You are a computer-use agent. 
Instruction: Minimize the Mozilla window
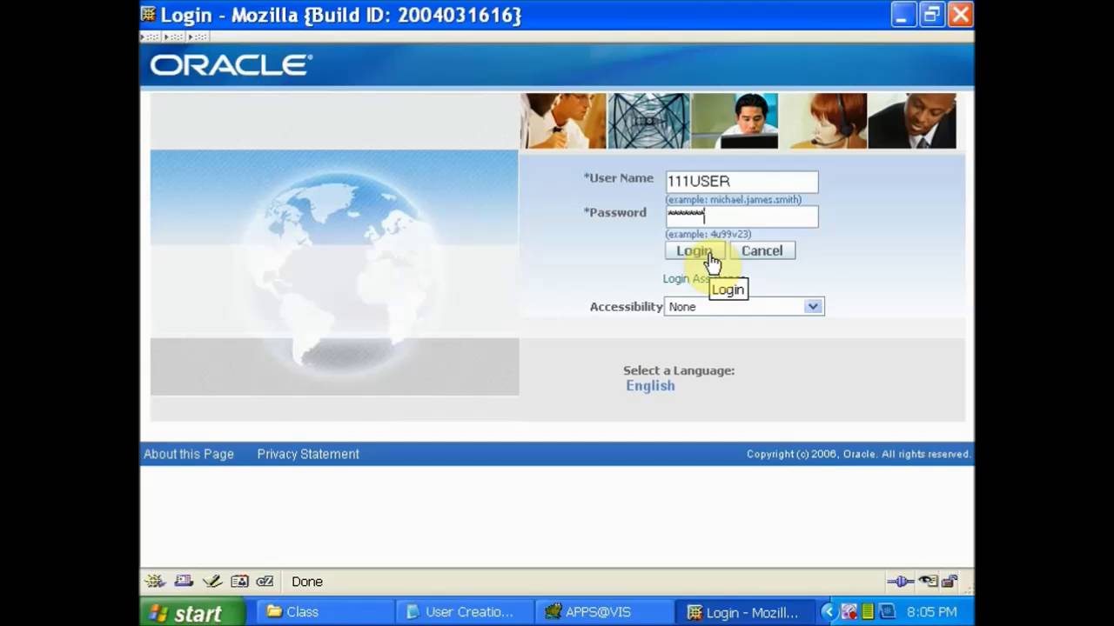tap(903, 15)
